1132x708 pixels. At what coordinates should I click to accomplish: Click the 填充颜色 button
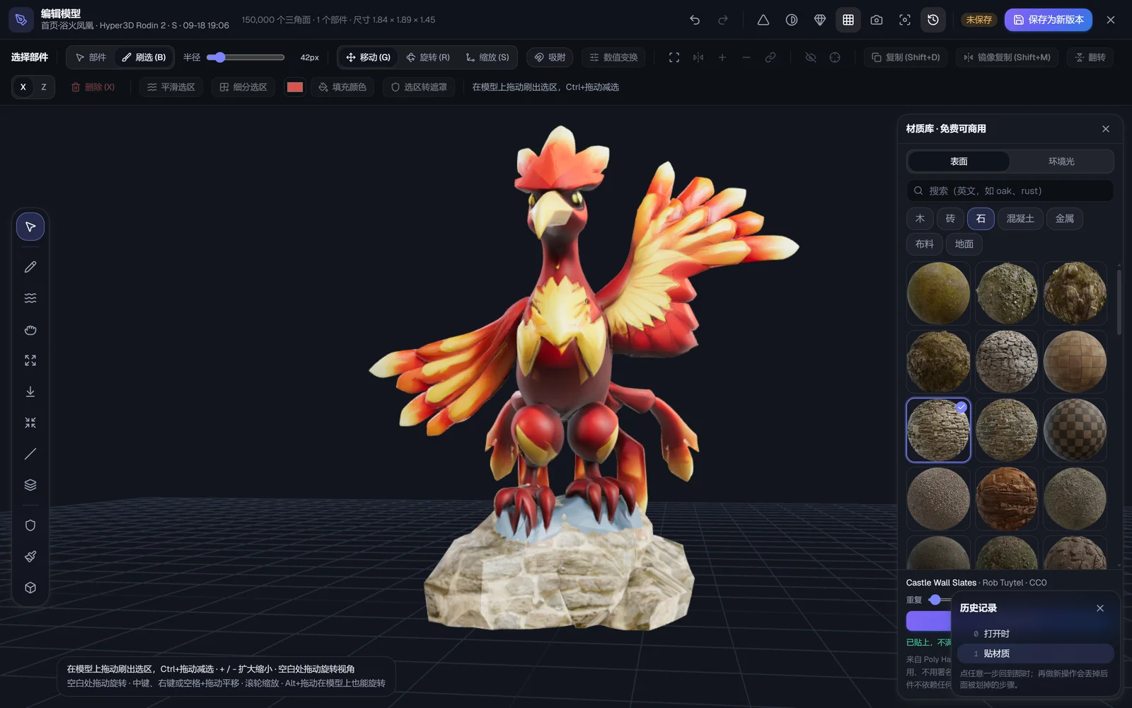pos(342,87)
